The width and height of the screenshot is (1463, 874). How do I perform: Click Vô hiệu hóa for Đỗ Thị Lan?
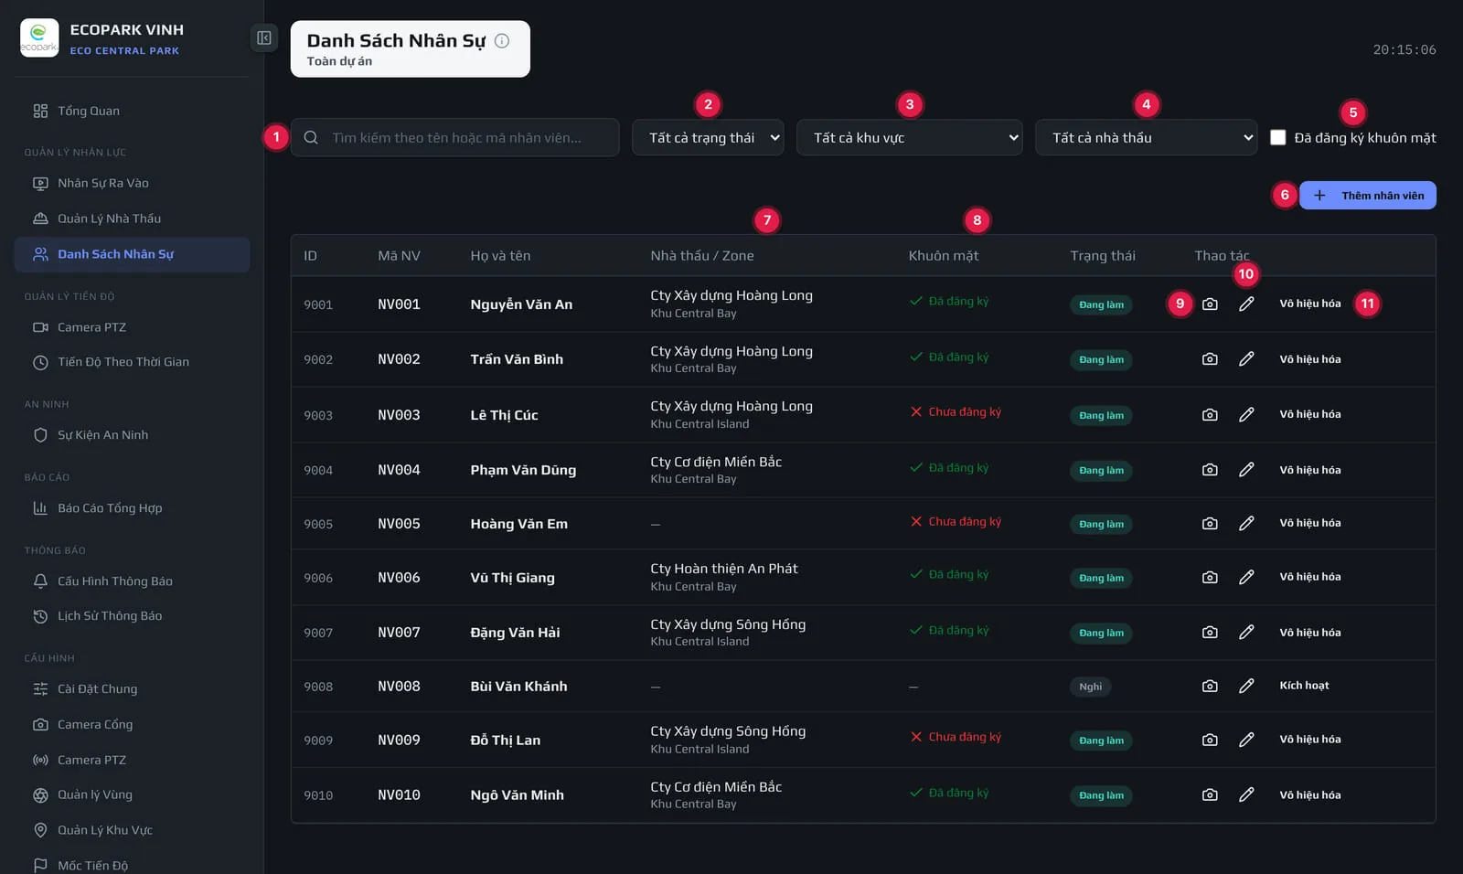click(x=1310, y=740)
